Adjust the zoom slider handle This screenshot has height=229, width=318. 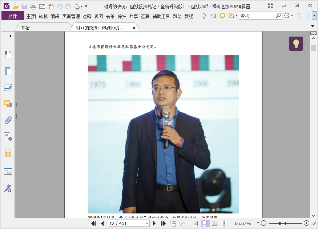[280, 223]
